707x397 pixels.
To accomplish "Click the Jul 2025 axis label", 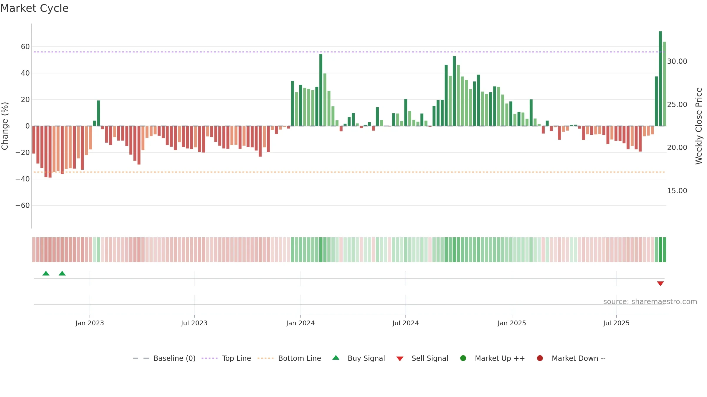I will 616,323.
